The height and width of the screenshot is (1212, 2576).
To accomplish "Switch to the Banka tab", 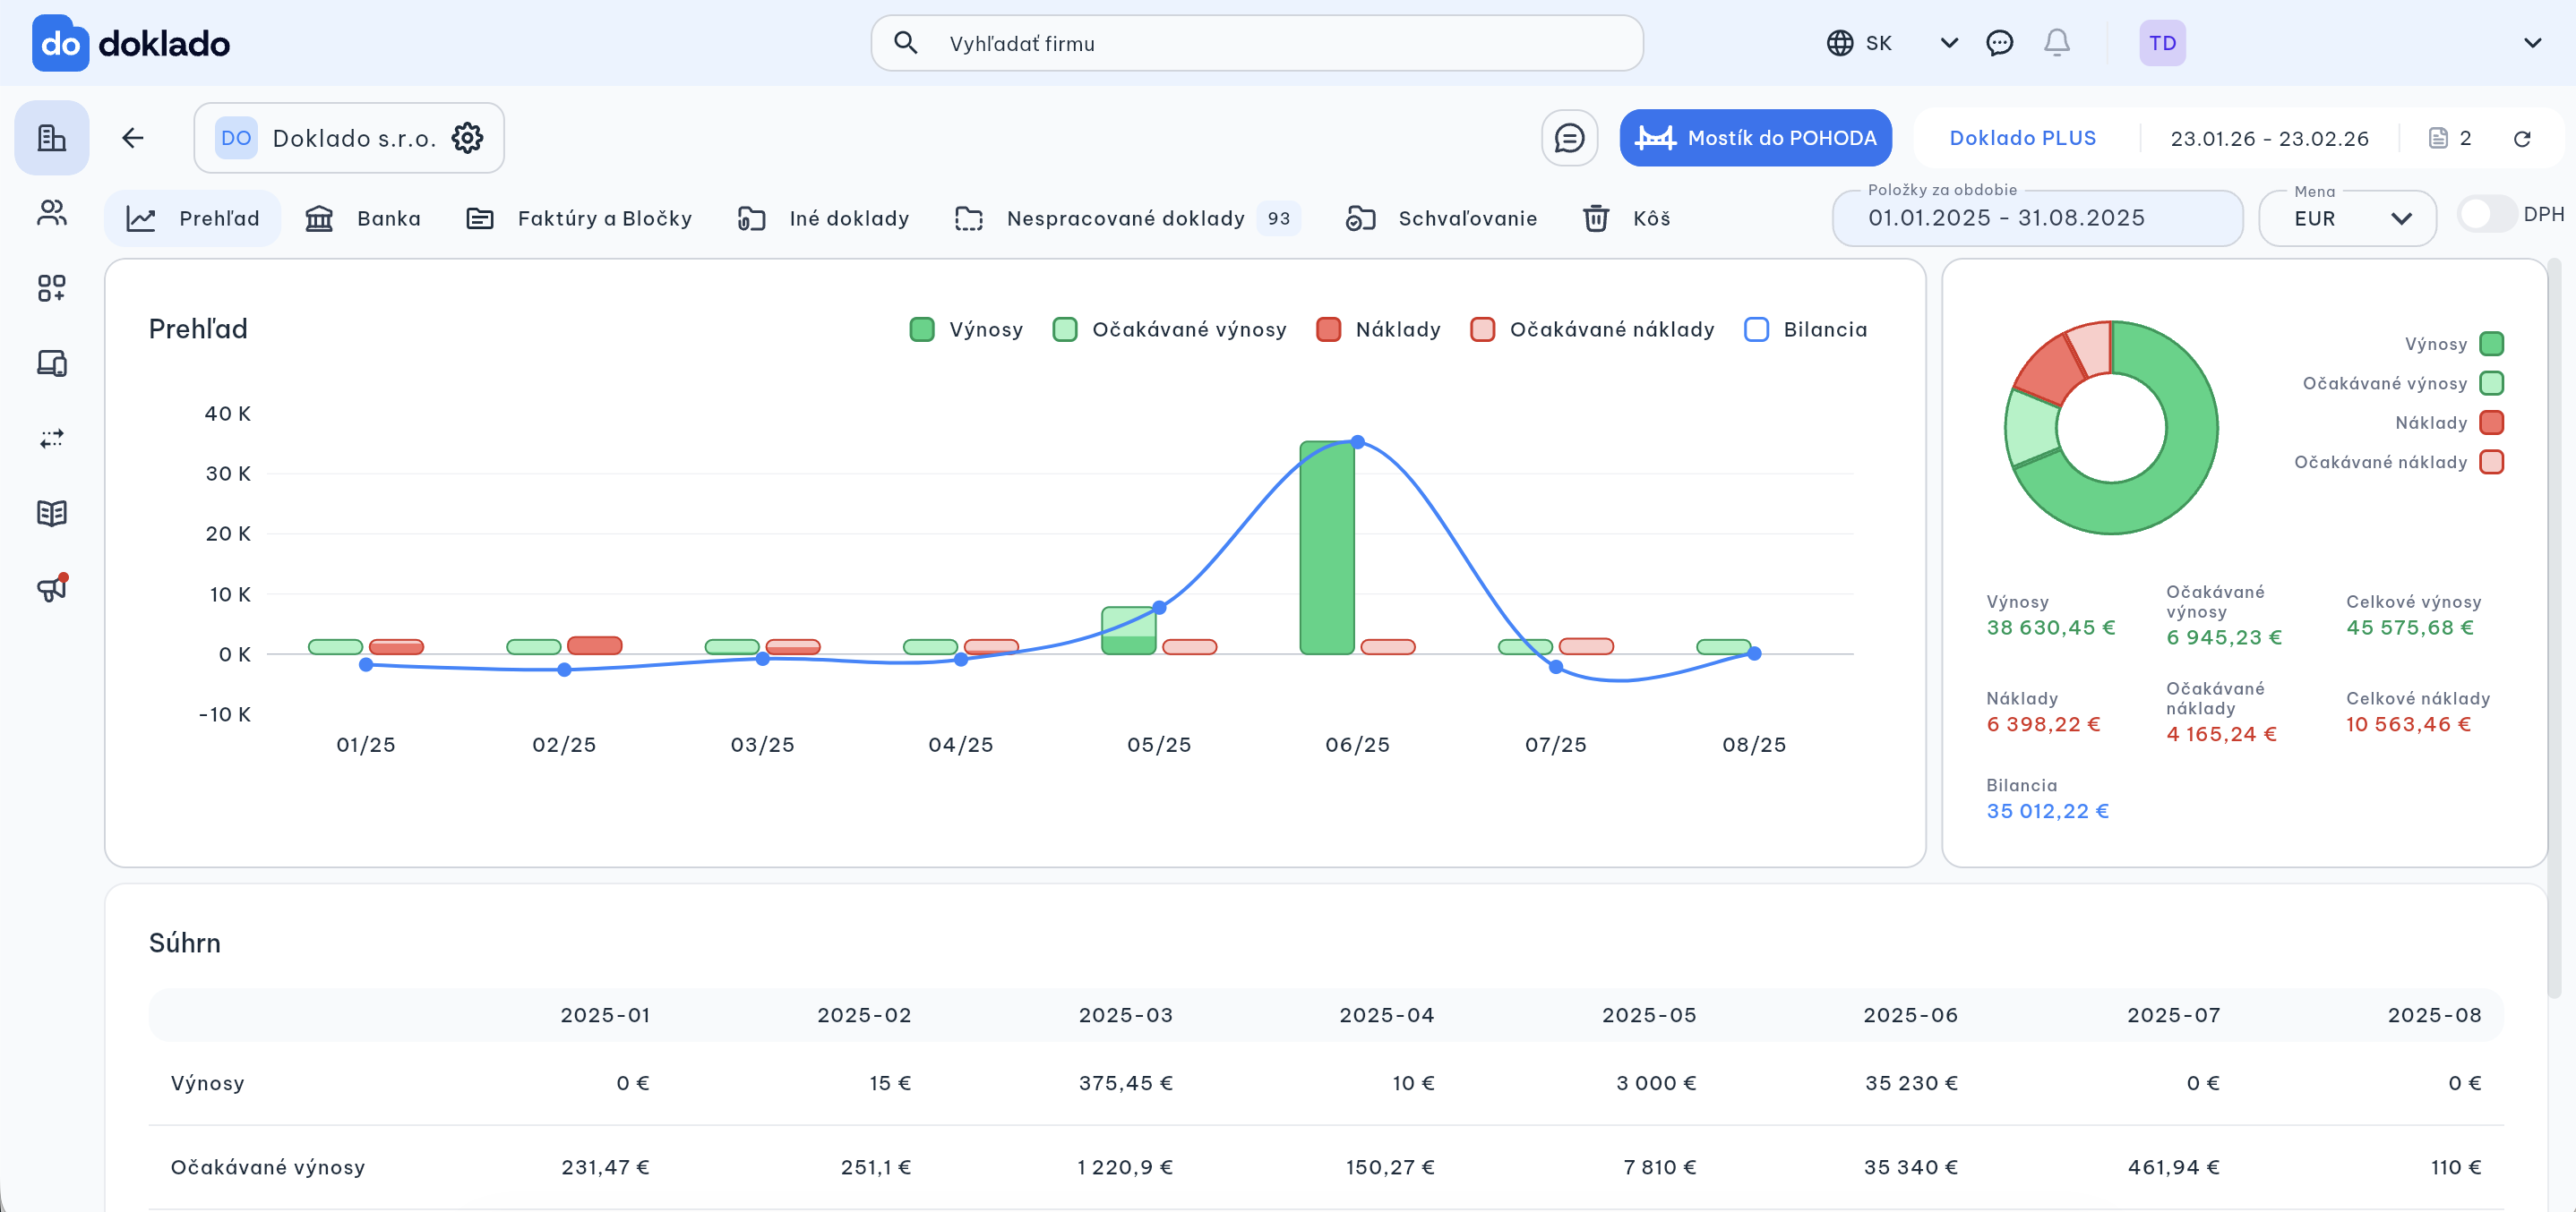I will point(364,218).
